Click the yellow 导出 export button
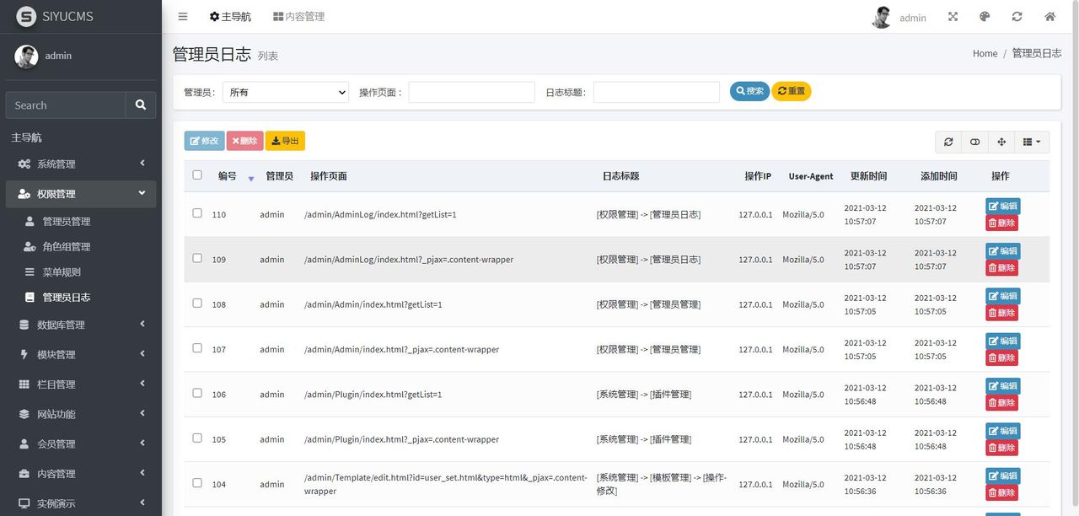Screen dimensions: 1079x516 coord(285,141)
